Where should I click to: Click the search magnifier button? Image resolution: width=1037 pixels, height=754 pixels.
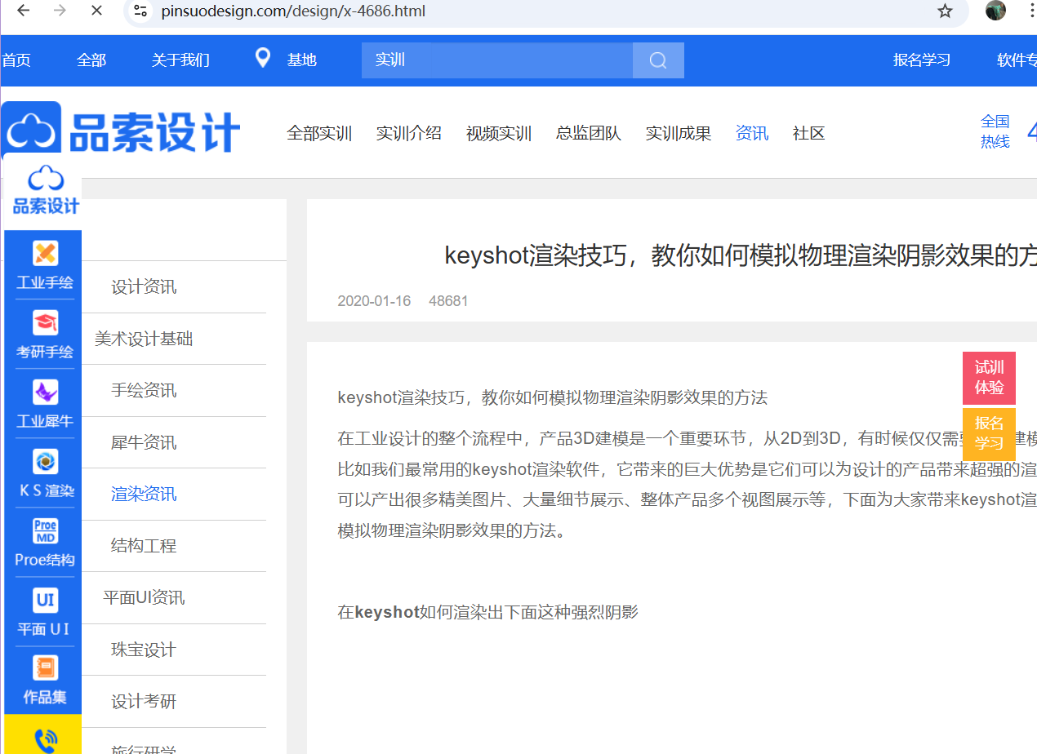pos(658,60)
